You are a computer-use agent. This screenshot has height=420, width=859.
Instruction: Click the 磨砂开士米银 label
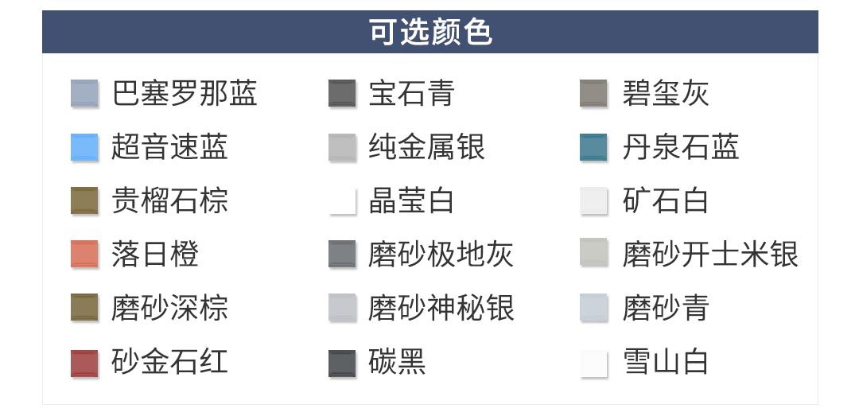[x=710, y=255]
